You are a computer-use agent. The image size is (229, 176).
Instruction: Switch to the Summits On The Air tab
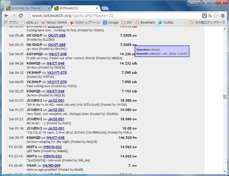click(26, 8)
